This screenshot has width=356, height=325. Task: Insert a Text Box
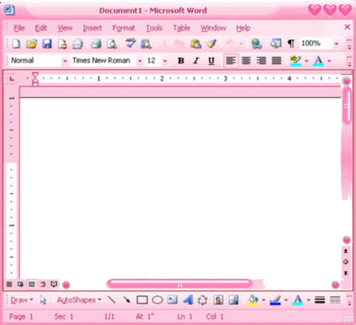pos(173,300)
